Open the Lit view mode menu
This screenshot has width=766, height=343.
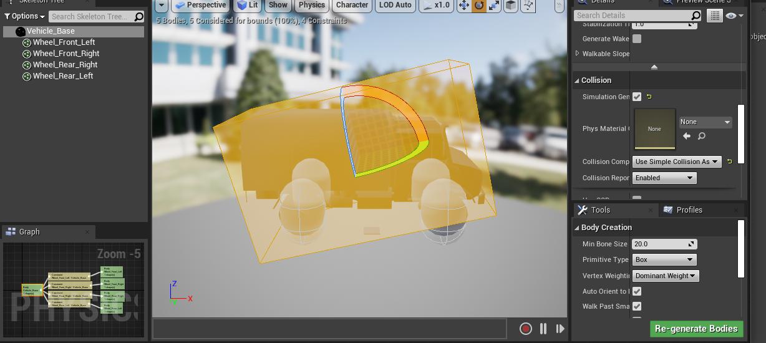248,5
